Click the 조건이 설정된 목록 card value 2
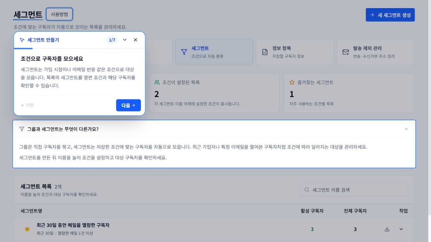431x242 pixels. pos(157,94)
